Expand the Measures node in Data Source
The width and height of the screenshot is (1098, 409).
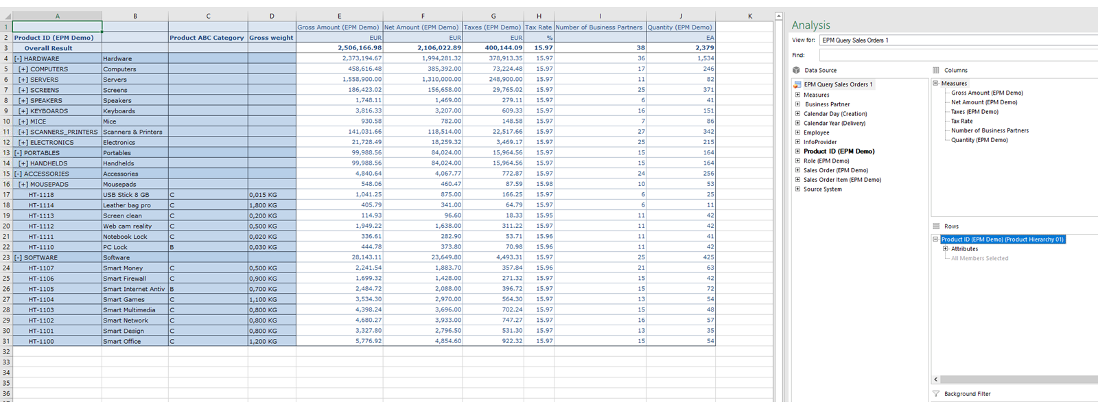pyautogui.click(x=797, y=95)
